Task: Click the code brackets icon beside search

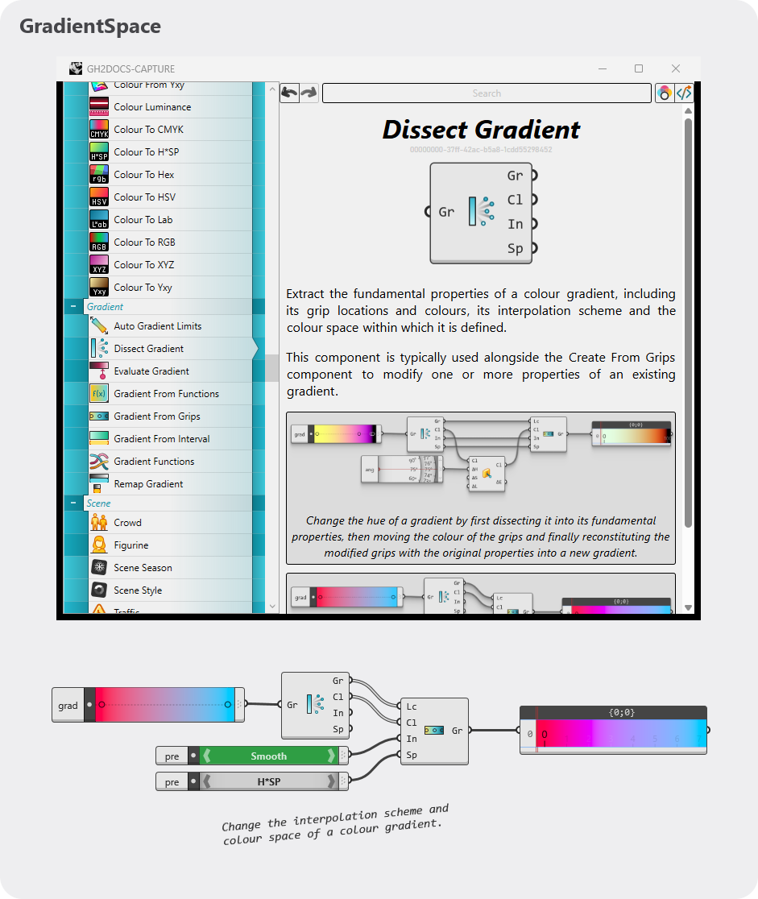Action: point(684,93)
